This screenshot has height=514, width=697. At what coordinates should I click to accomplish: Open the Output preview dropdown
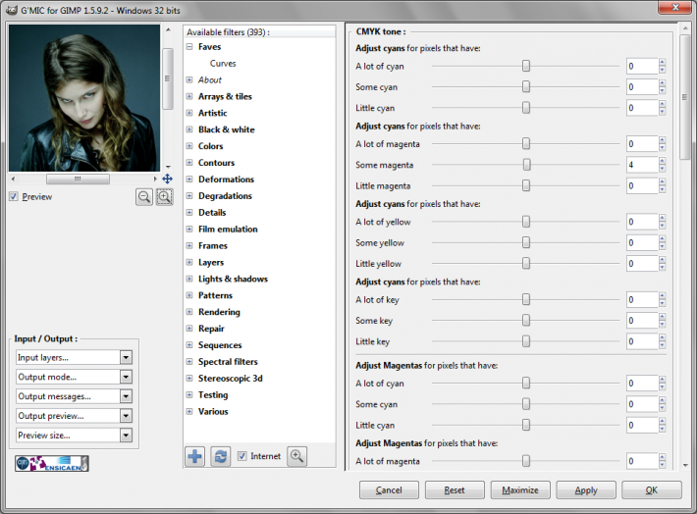click(75, 416)
